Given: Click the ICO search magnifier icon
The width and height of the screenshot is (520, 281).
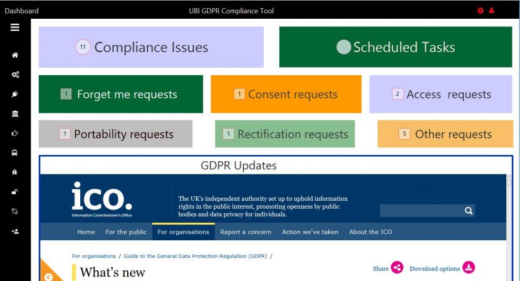Looking at the screenshot, I should coord(469,211).
